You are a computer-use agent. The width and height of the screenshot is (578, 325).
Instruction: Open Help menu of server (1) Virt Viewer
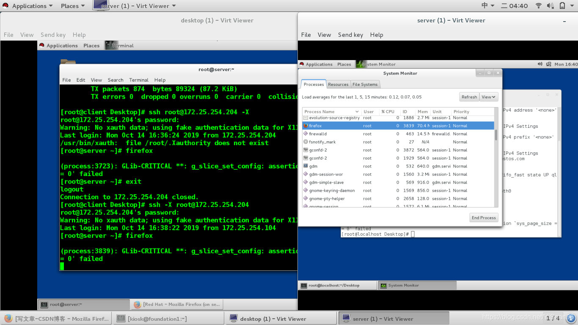[377, 35]
